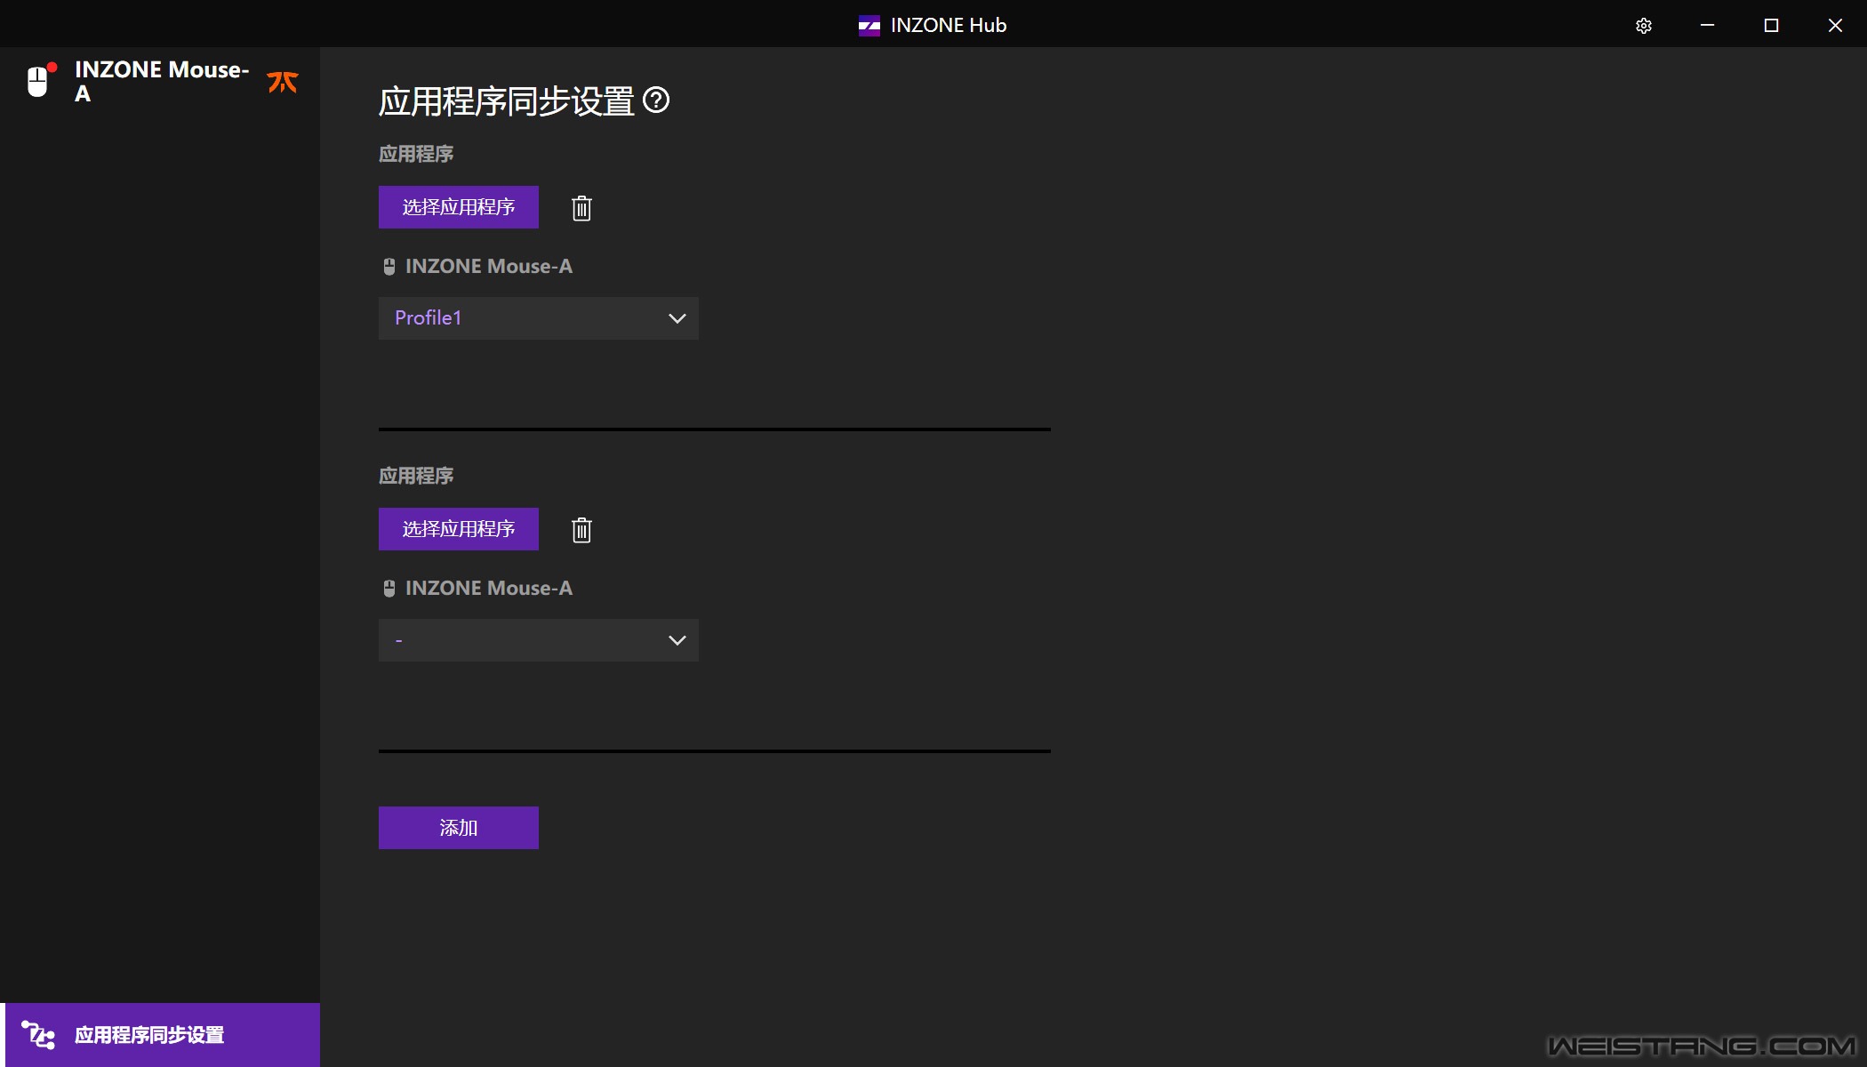Click the 添加 button
The width and height of the screenshot is (1867, 1067).
459,828
